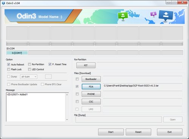Uncheck the PDA file checkbox
189x139 pixels.
77,86
